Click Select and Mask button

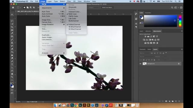pyautogui.click(x=107, y=7)
